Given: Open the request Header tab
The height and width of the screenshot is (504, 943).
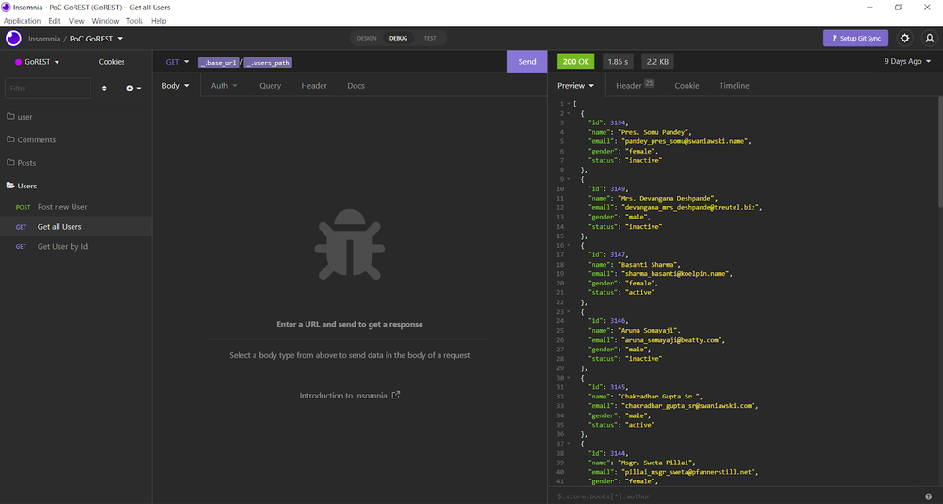Looking at the screenshot, I should (314, 86).
